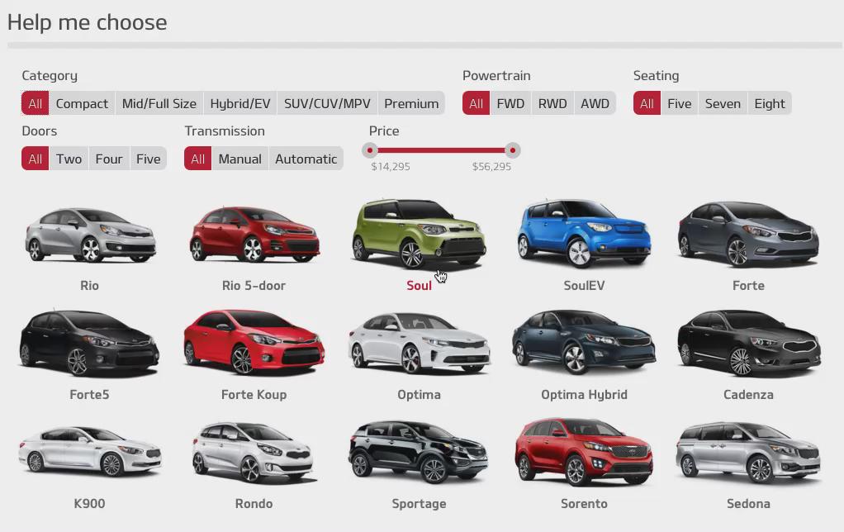Filter seating by Seven

point(723,103)
